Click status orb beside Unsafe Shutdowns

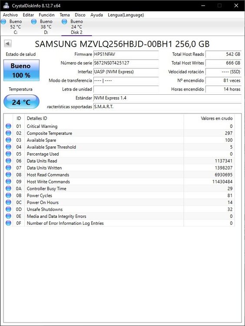pos(8,209)
